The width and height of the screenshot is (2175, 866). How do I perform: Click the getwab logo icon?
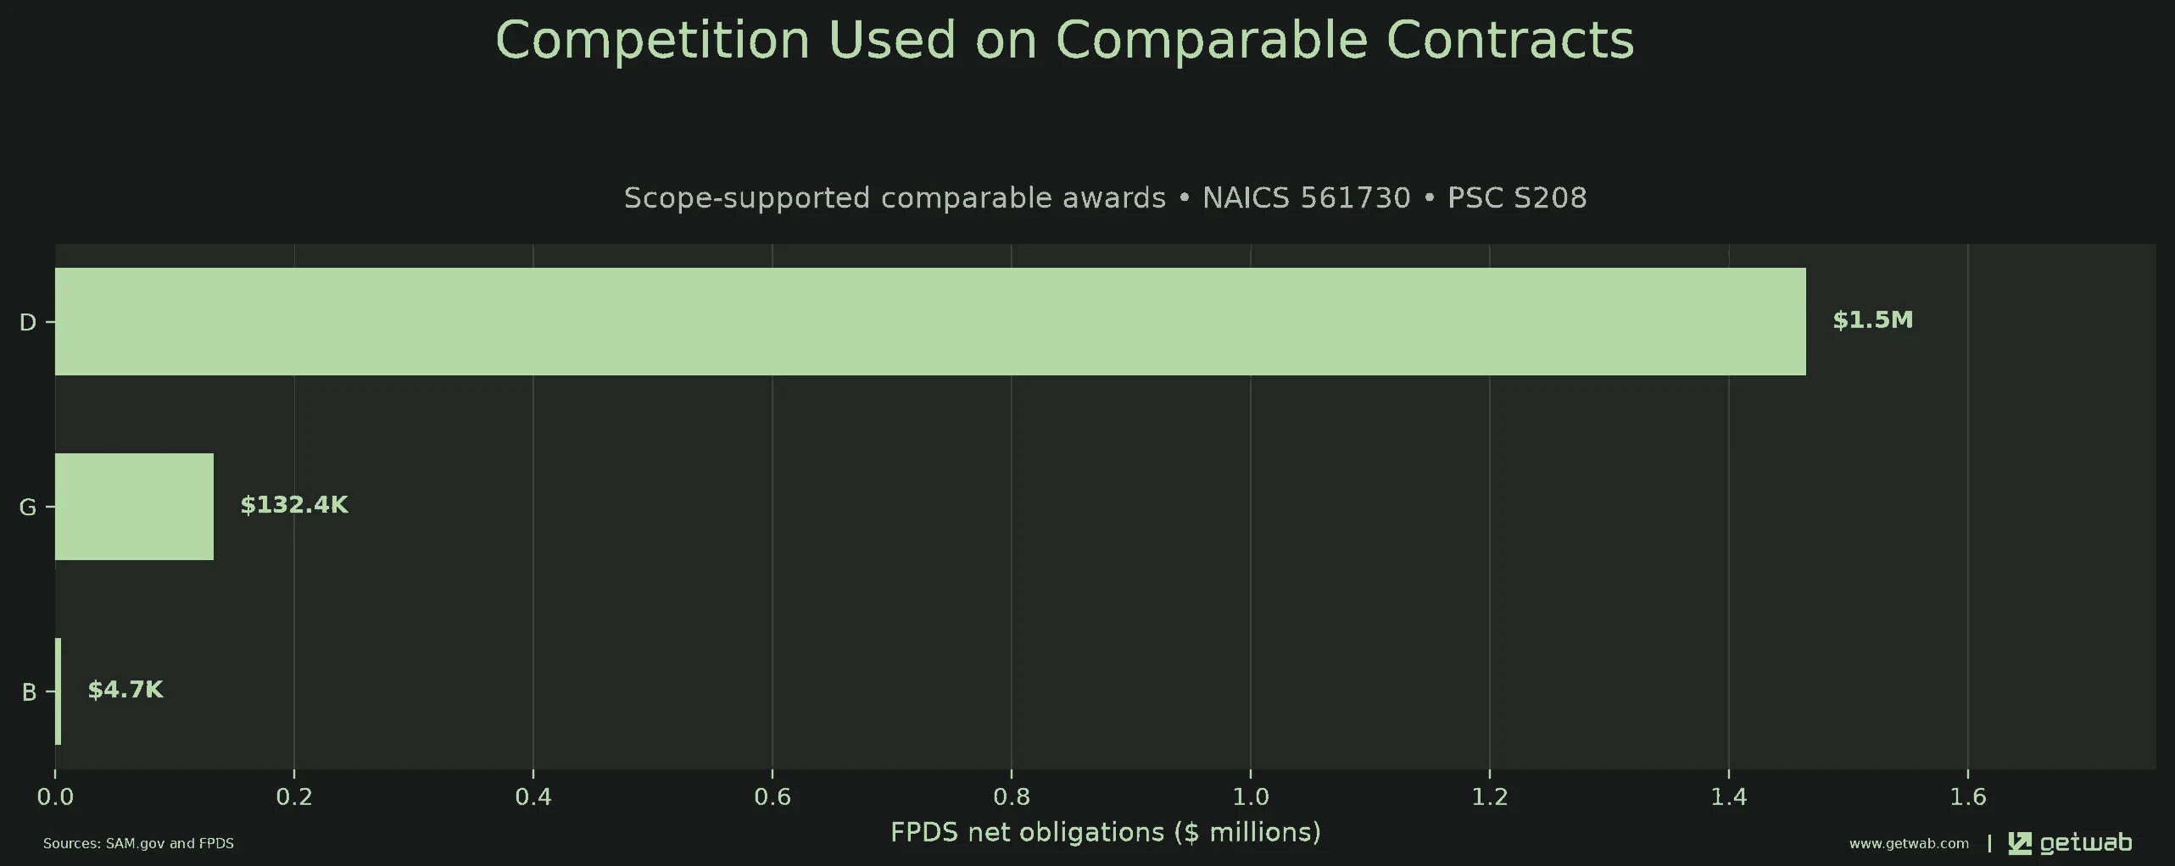(x=2020, y=843)
